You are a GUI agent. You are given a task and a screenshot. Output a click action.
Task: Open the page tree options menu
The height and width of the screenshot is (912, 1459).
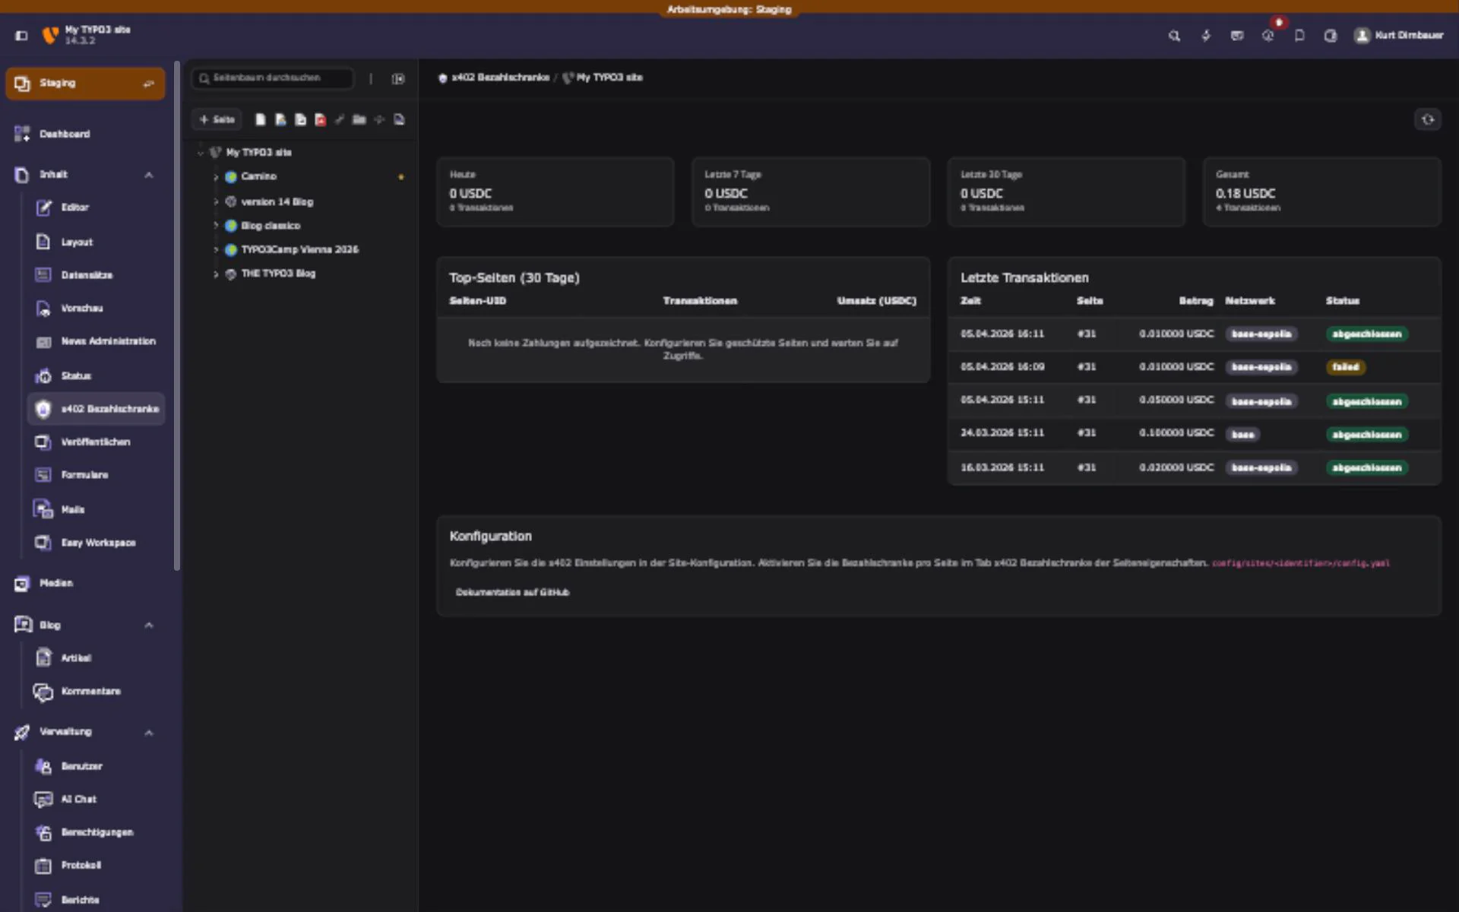[x=371, y=79]
